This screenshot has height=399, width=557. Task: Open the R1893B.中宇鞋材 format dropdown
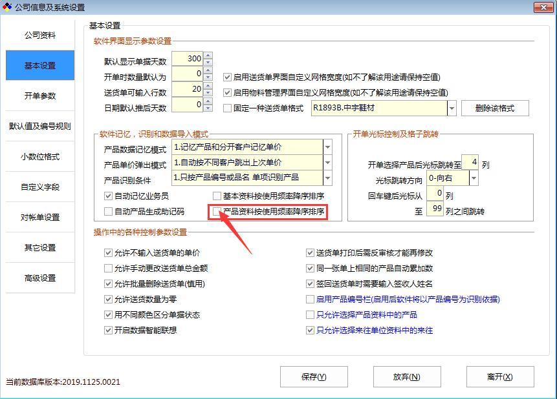[x=452, y=108]
